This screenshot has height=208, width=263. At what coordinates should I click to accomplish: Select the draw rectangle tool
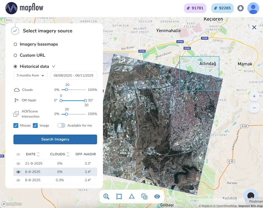coord(119,196)
